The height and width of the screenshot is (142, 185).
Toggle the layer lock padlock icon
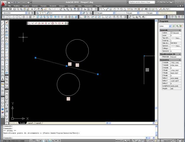click(x=48, y=13)
